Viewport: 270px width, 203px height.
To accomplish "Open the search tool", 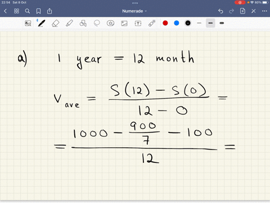I will click(x=28, y=11).
